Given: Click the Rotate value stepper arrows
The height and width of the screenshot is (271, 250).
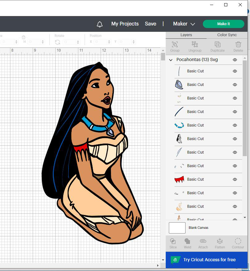Looking at the screenshot, I should point(78,42).
